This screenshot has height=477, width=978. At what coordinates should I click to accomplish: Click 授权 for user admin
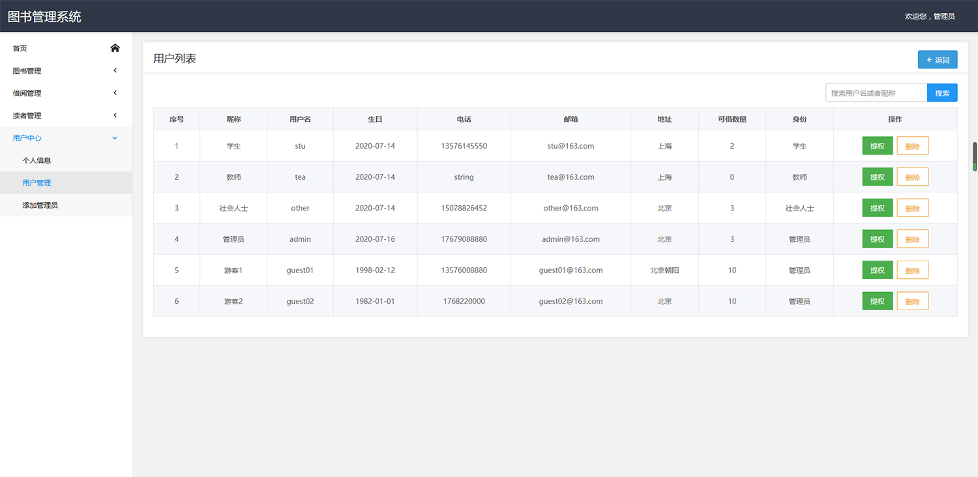pyautogui.click(x=878, y=239)
